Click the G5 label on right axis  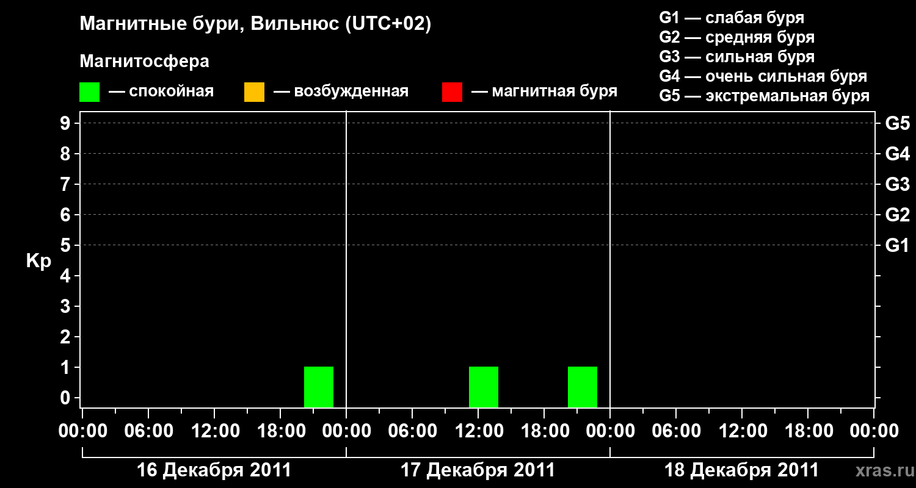click(898, 123)
